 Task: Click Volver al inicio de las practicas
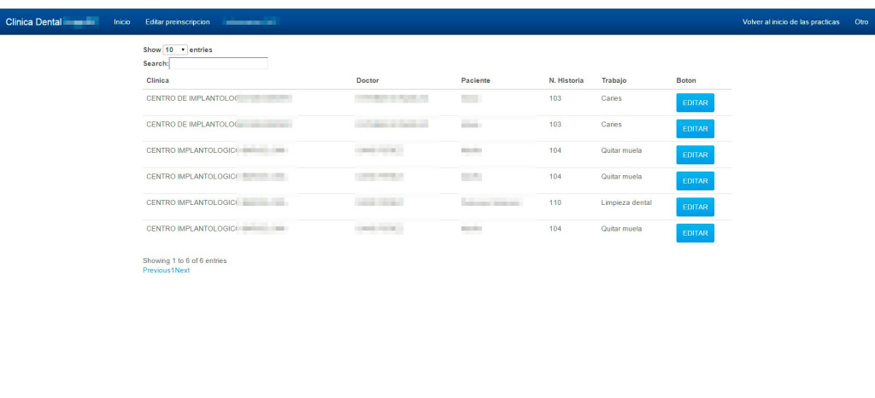[790, 22]
